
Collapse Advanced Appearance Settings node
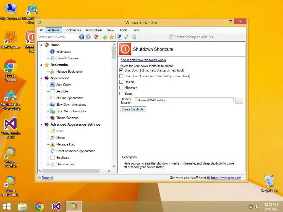[x=41, y=124]
